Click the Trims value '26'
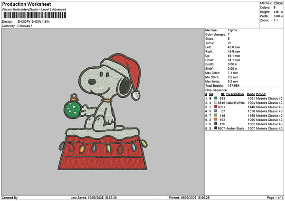285x201 pixels. click(229, 43)
